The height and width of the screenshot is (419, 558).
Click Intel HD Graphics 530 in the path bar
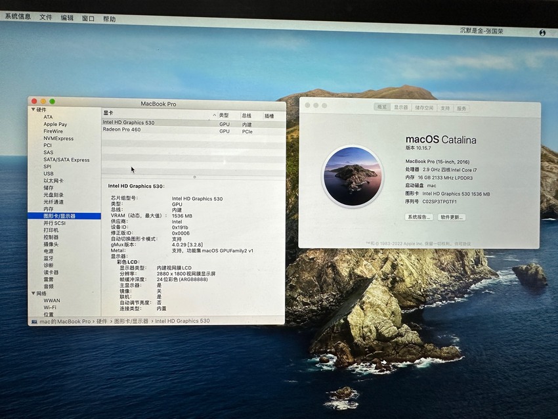182,320
